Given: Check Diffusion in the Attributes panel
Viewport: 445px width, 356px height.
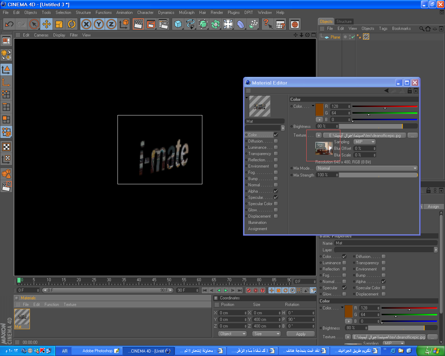Looking at the screenshot, I should tap(383, 257).
